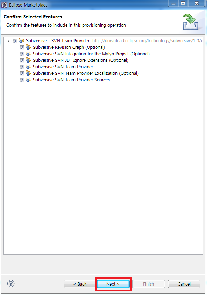Collapse the Subversive - SVN Team Provider tree node

coord(8,41)
